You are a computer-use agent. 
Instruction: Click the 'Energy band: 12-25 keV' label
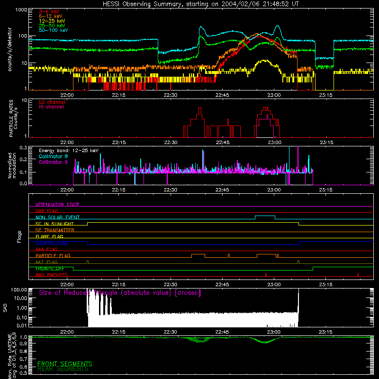click(69, 151)
